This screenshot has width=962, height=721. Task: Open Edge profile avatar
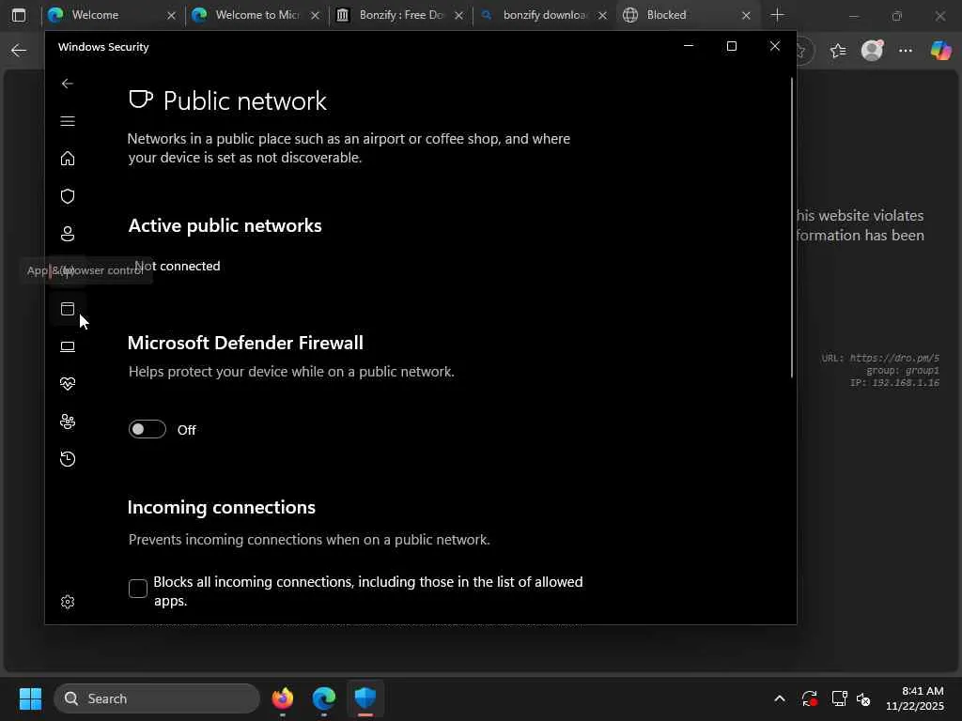coord(872,51)
